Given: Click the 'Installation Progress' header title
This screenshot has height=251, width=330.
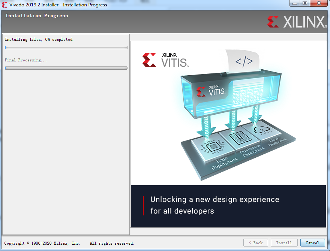Looking at the screenshot, I should pyautogui.click(x=37, y=16).
